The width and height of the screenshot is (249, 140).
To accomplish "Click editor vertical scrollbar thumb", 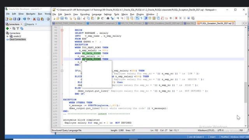I will point(245,92).
